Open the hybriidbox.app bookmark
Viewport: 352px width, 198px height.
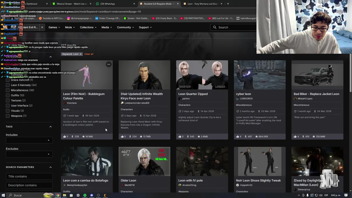click(246, 18)
